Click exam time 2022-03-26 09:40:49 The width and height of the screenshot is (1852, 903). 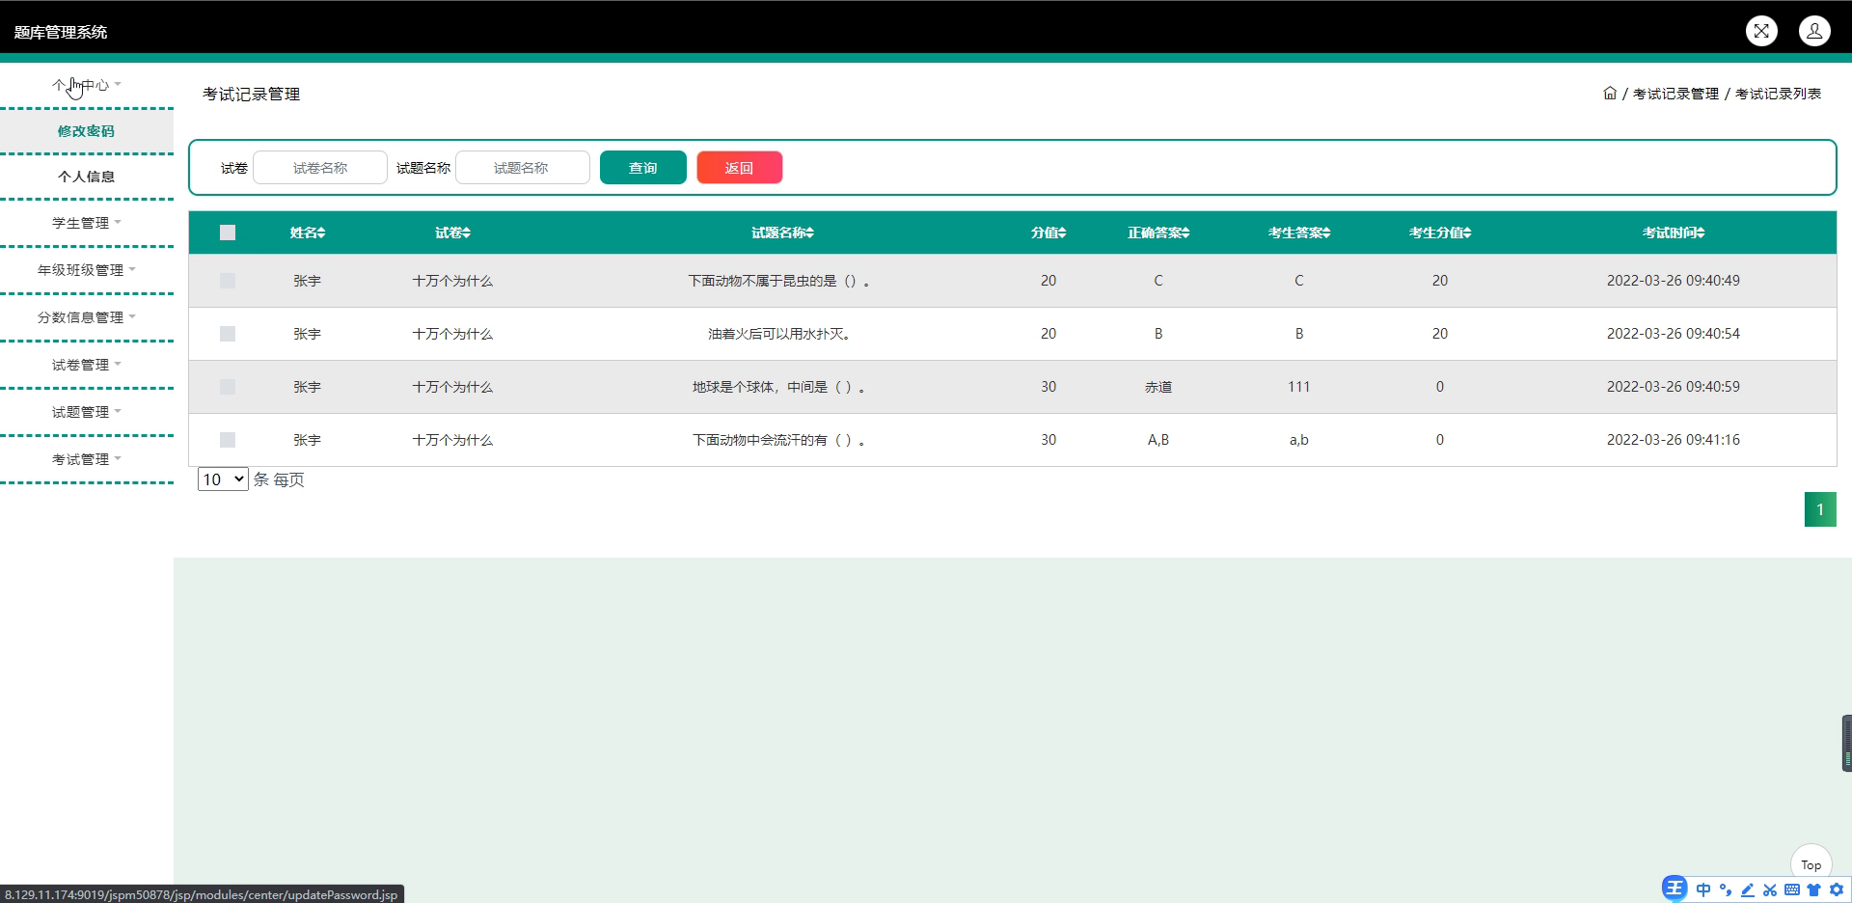[1674, 281]
